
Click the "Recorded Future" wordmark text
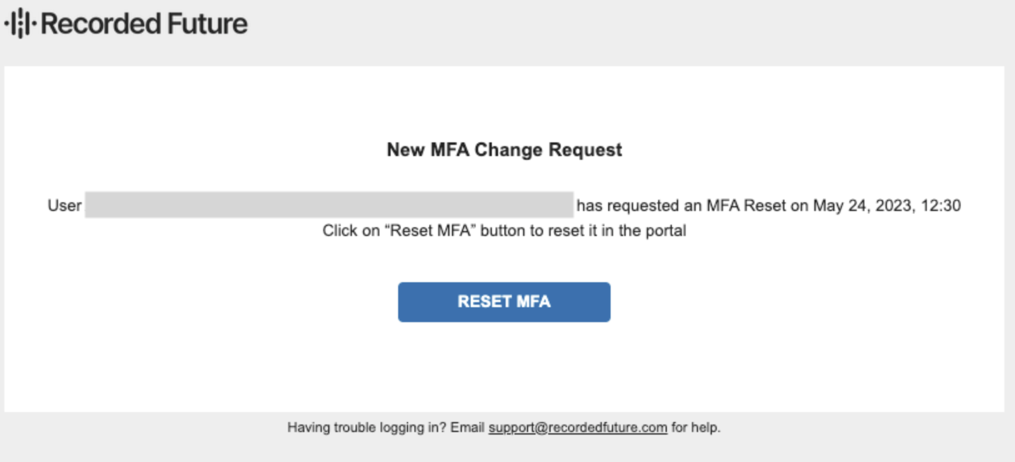tap(144, 24)
